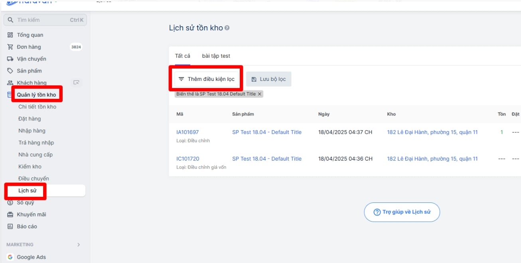Select the Tất cả tab
Image resolution: width=521 pixels, height=263 pixels.
[x=183, y=56]
